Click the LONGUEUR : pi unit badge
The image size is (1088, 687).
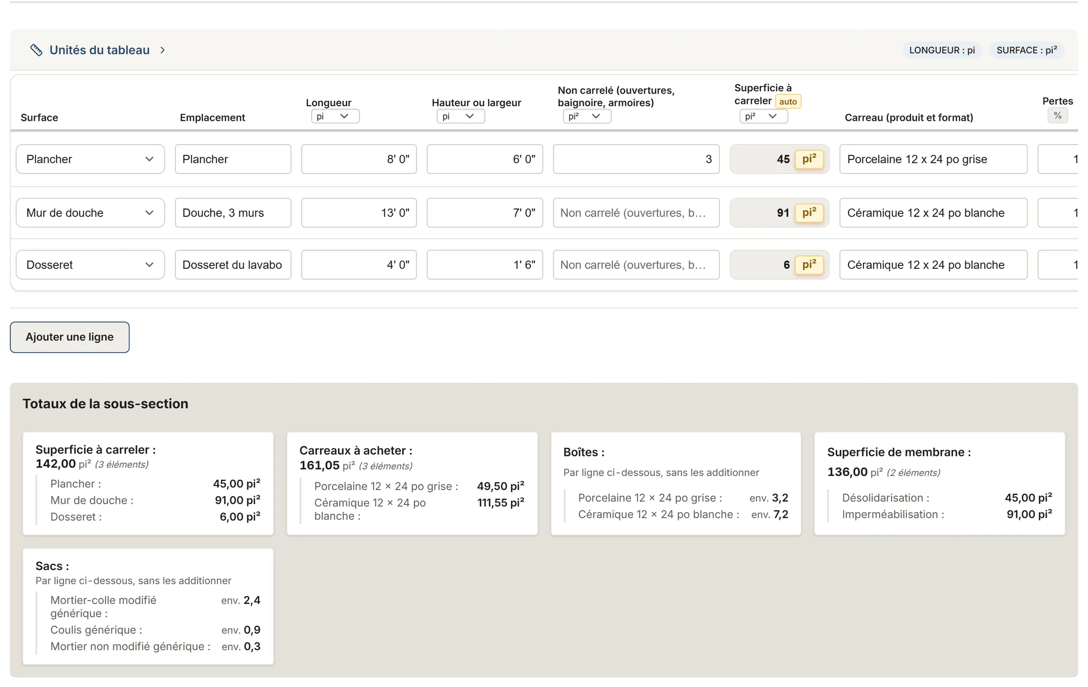(942, 50)
